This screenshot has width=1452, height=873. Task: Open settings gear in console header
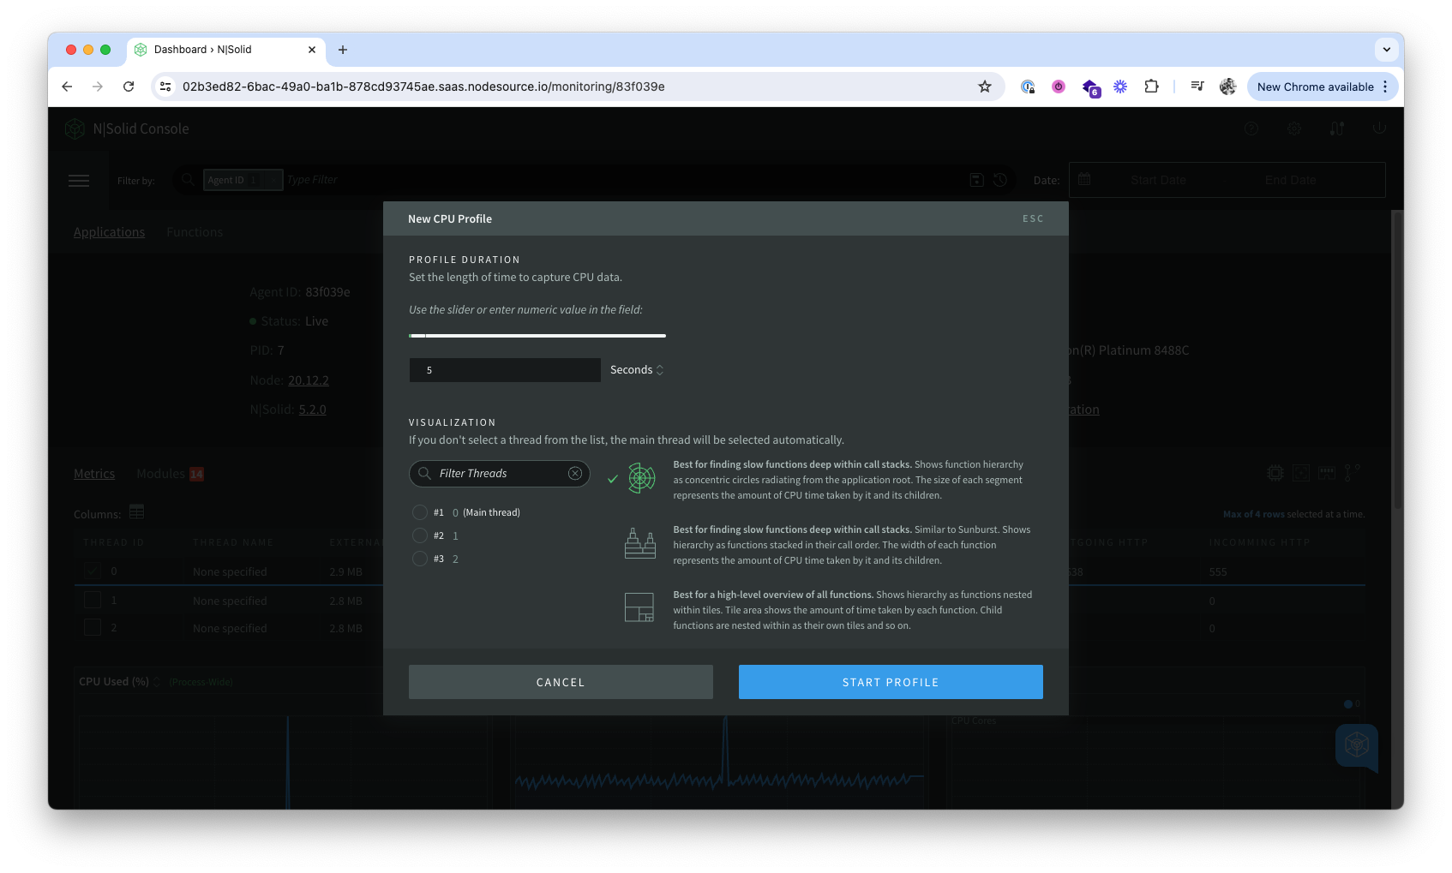[x=1294, y=129]
